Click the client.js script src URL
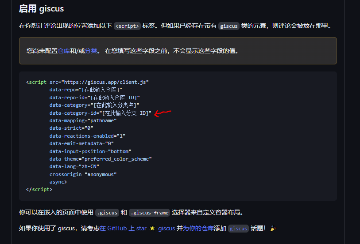Viewport: 360px width, 244px height. (x=105, y=82)
